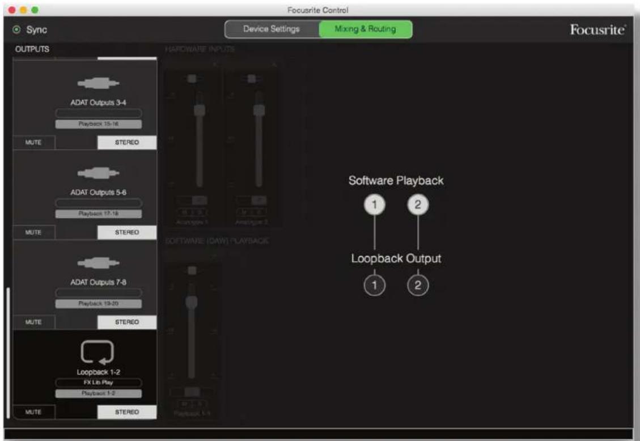The width and height of the screenshot is (640, 441).
Task: Toggle STEREO for Loopback 1-2
Action: [127, 412]
